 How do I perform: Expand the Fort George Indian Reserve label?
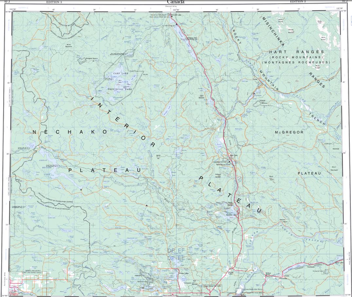(x=252, y=289)
